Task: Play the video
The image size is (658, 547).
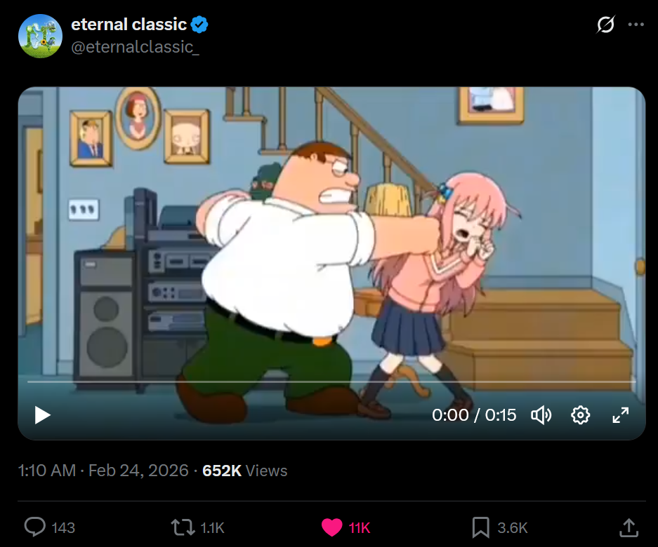Action: click(x=42, y=415)
